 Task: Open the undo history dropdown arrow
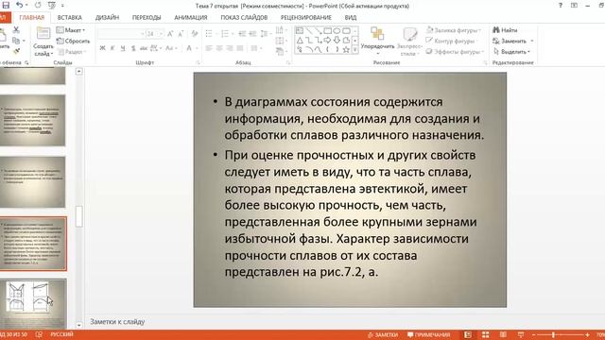(26, 6)
